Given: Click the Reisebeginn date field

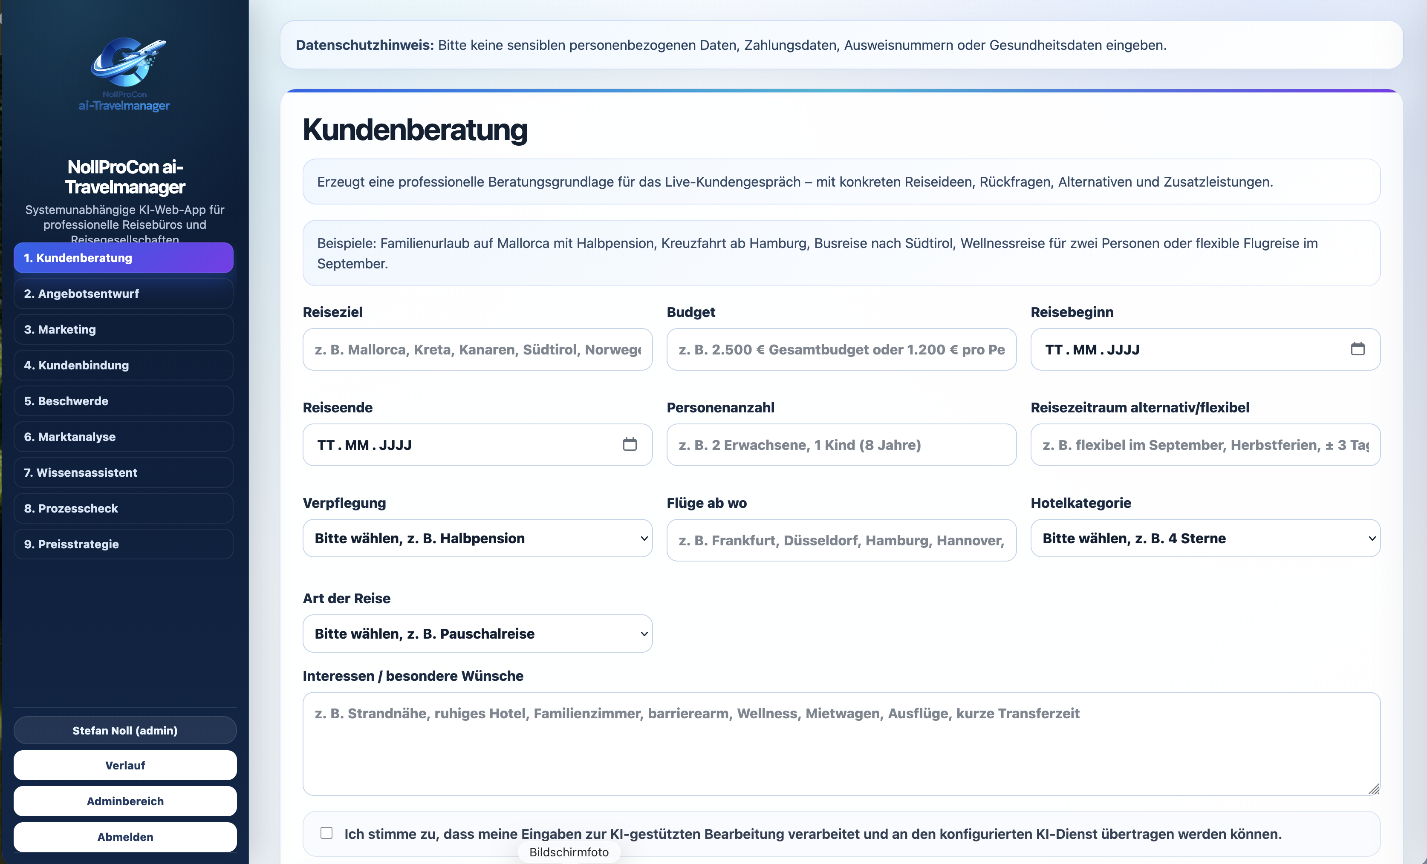Looking at the screenshot, I should 1205,349.
